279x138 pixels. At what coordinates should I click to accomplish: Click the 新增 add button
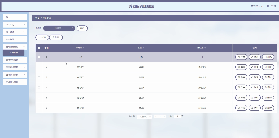tap(42, 37)
